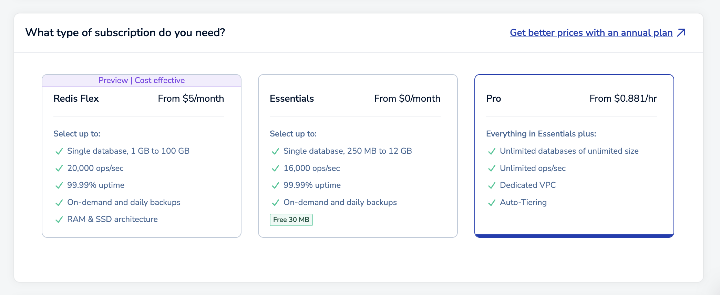Click 'From $0/month' price text

coord(407,99)
